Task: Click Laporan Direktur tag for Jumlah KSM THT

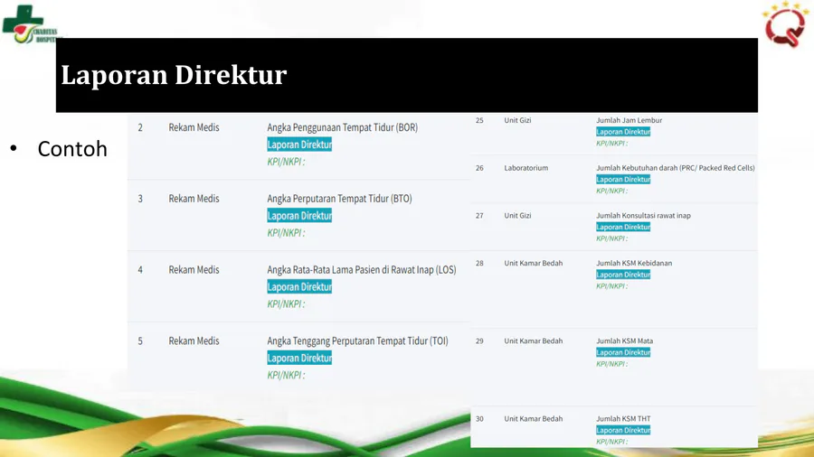Action: point(623,431)
